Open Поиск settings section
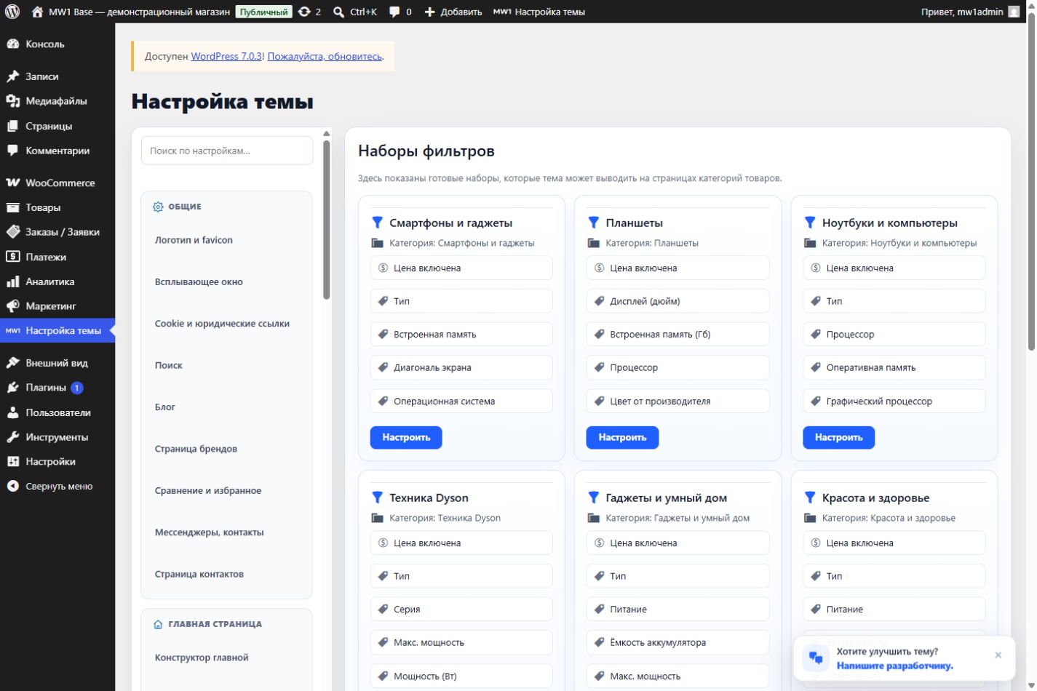Image resolution: width=1037 pixels, height=691 pixels. [x=169, y=366]
